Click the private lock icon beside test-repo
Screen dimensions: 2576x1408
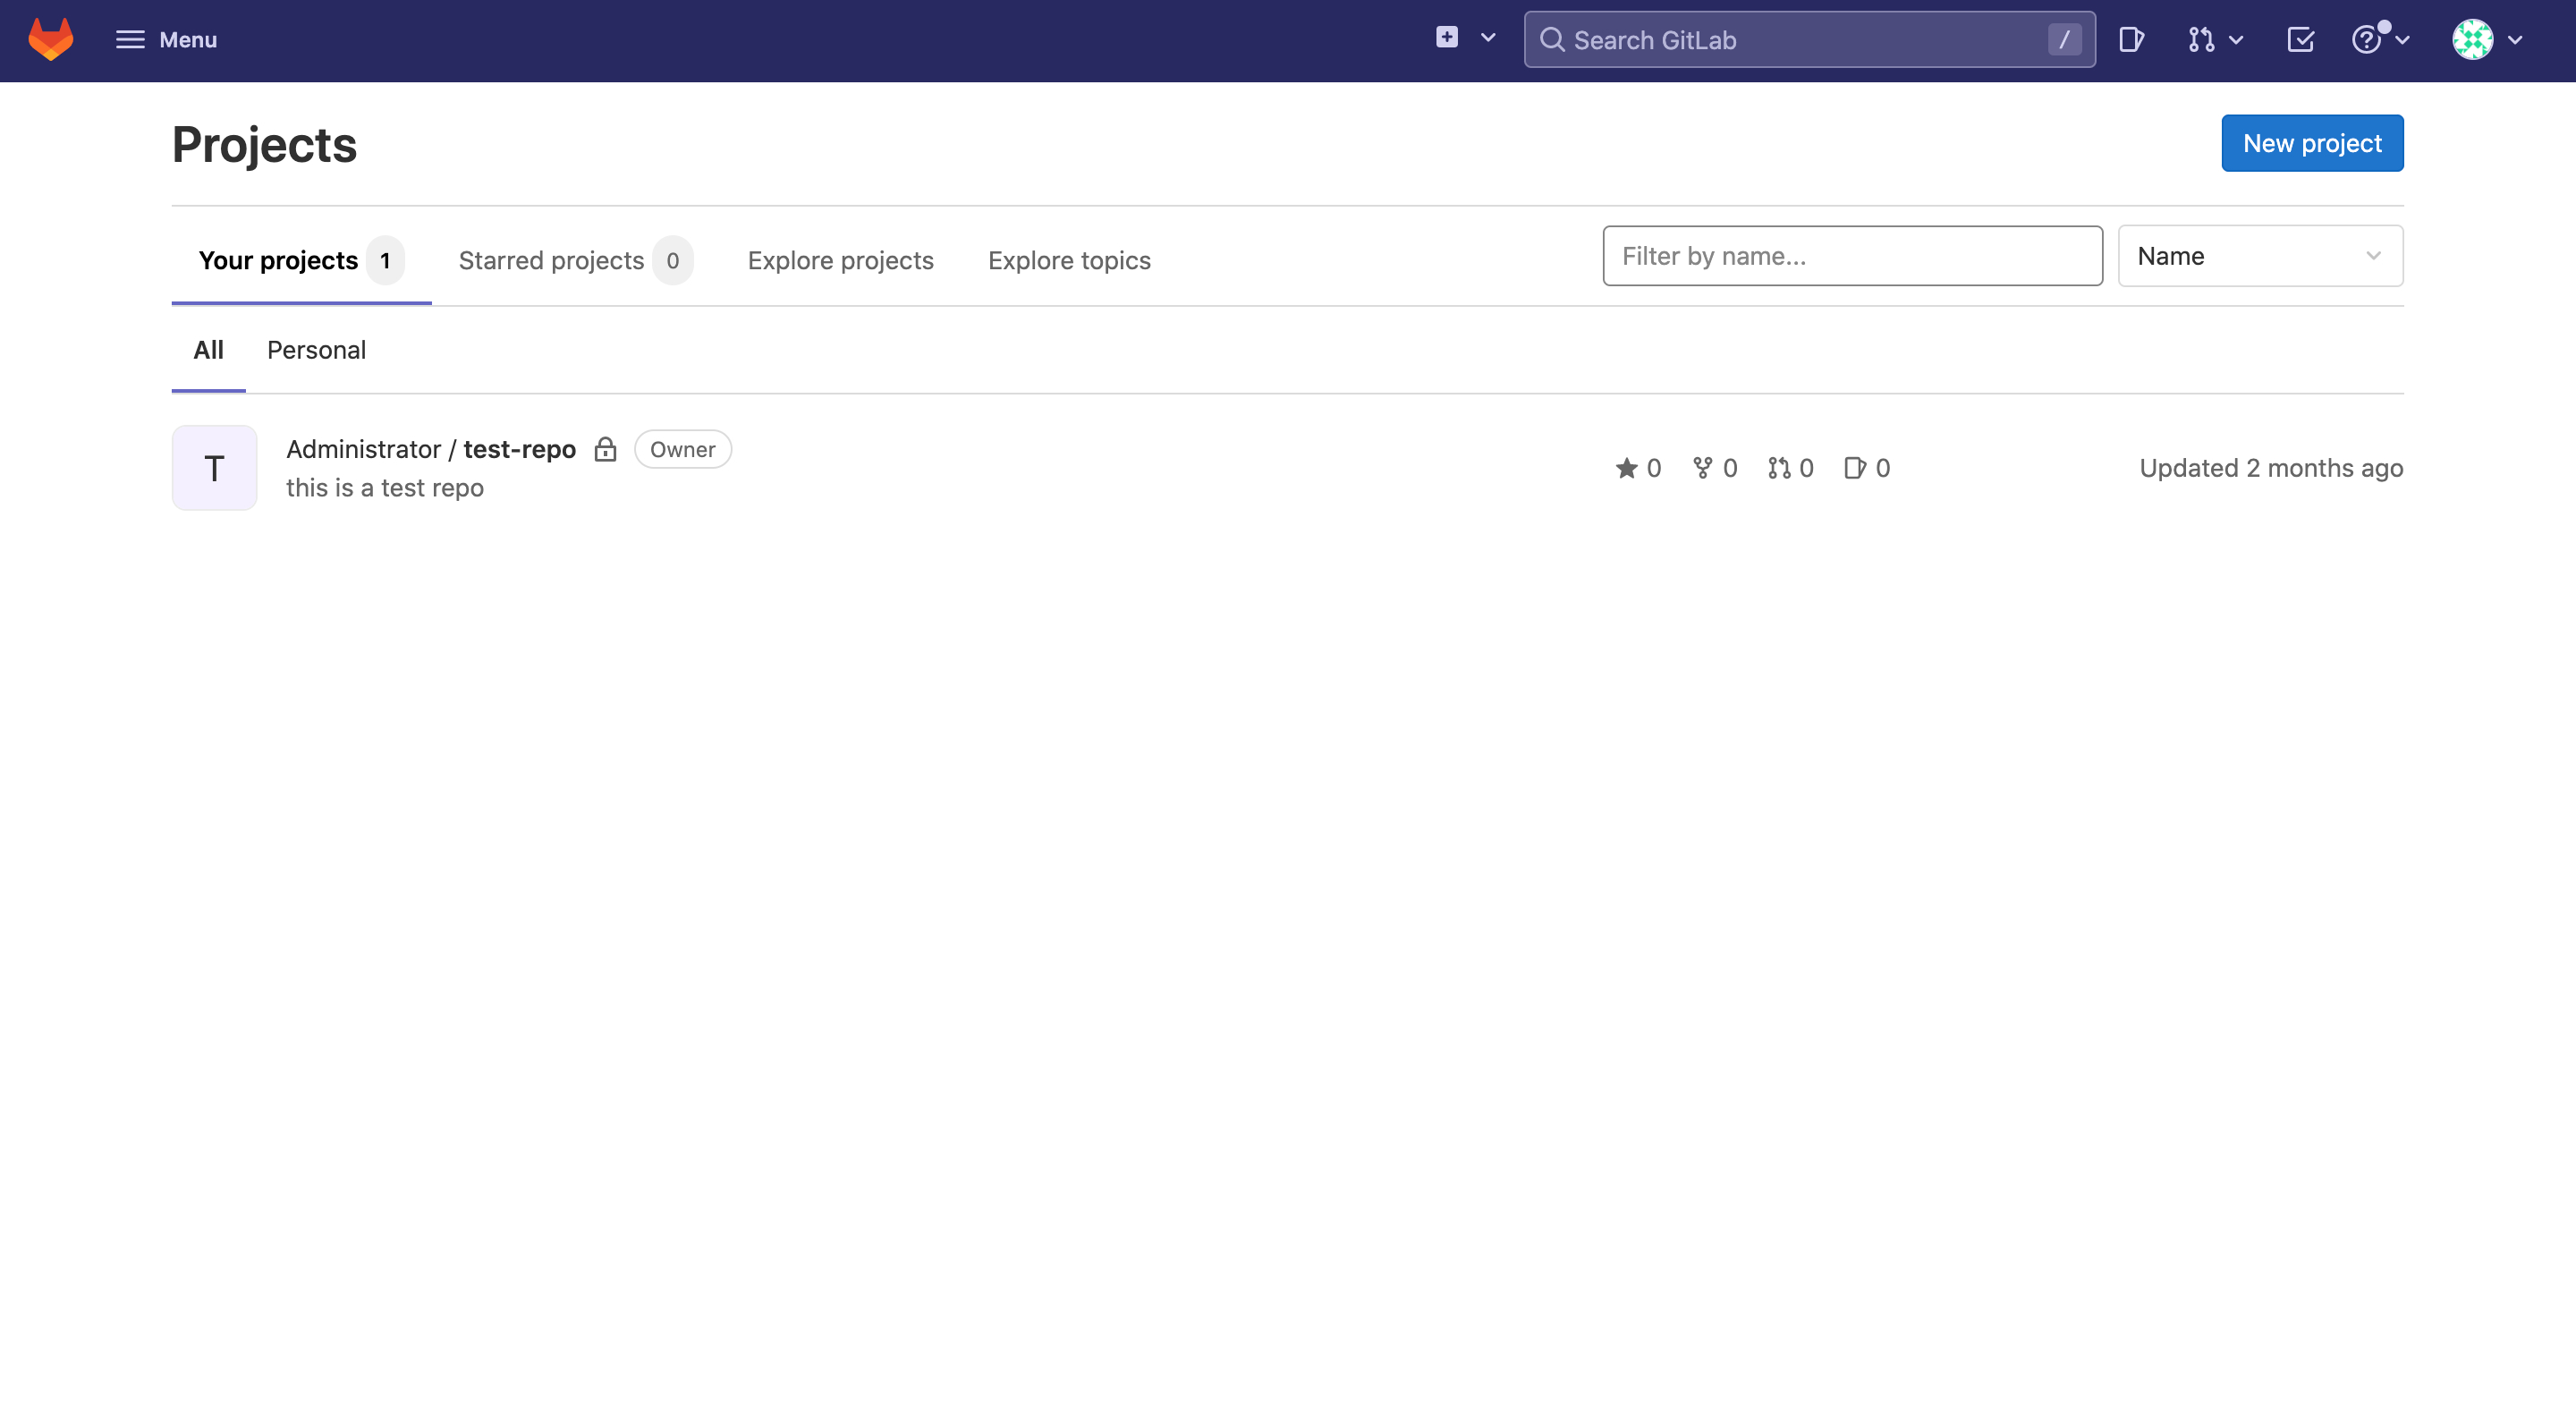(605, 449)
